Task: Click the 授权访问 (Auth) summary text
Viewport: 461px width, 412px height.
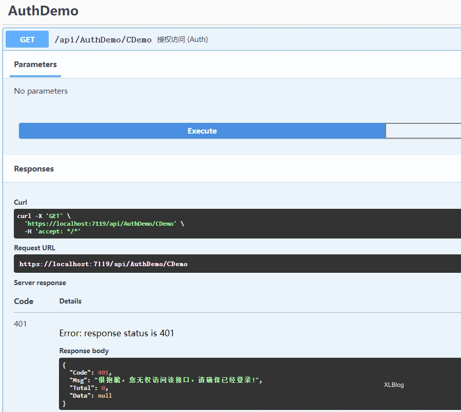Action: [x=182, y=39]
